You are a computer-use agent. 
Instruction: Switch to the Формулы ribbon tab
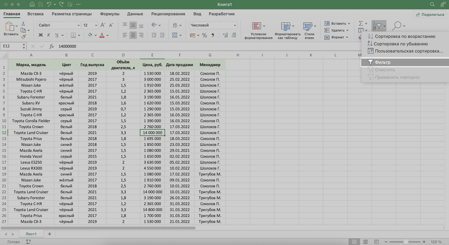click(x=110, y=14)
